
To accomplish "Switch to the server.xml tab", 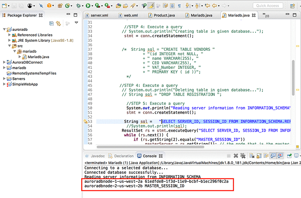I will (97, 15).
